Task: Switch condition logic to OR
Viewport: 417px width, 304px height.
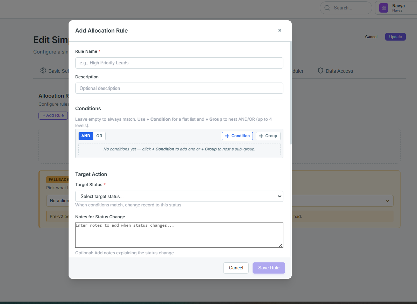Action: pos(99,136)
